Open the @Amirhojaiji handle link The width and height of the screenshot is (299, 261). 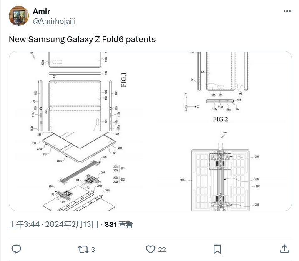(54, 21)
